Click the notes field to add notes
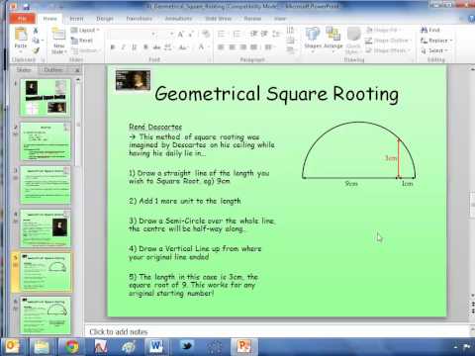Image resolution: width=475 pixels, height=356 pixels. pyautogui.click(x=277, y=331)
